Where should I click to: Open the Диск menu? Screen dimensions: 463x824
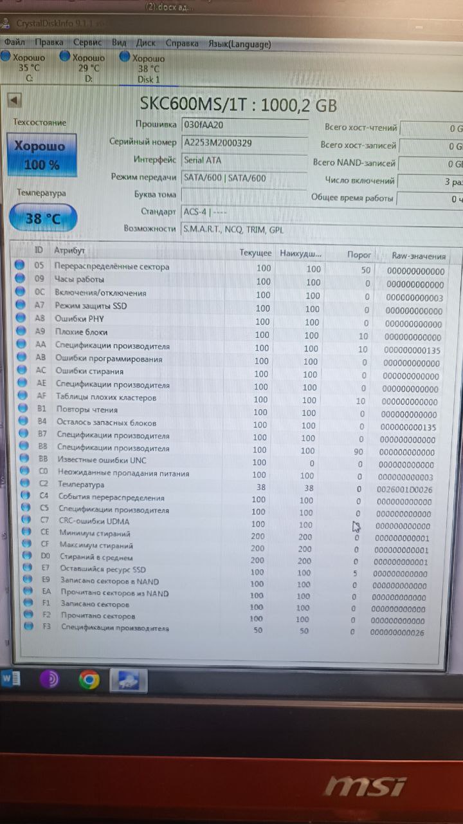[146, 43]
